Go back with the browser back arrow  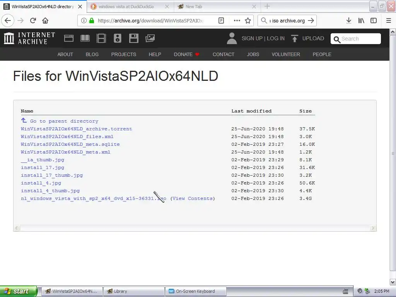[8, 20]
